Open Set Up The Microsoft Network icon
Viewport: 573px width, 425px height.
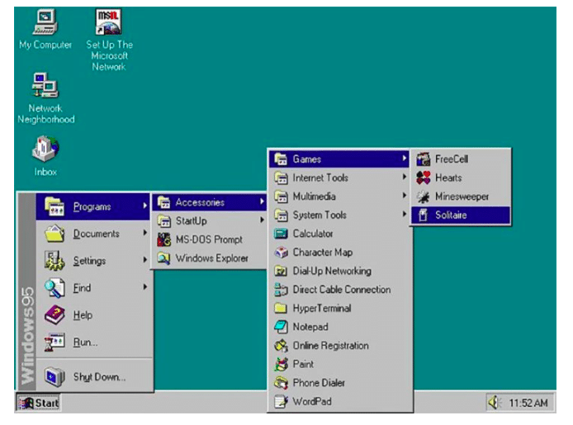(x=109, y=23)
